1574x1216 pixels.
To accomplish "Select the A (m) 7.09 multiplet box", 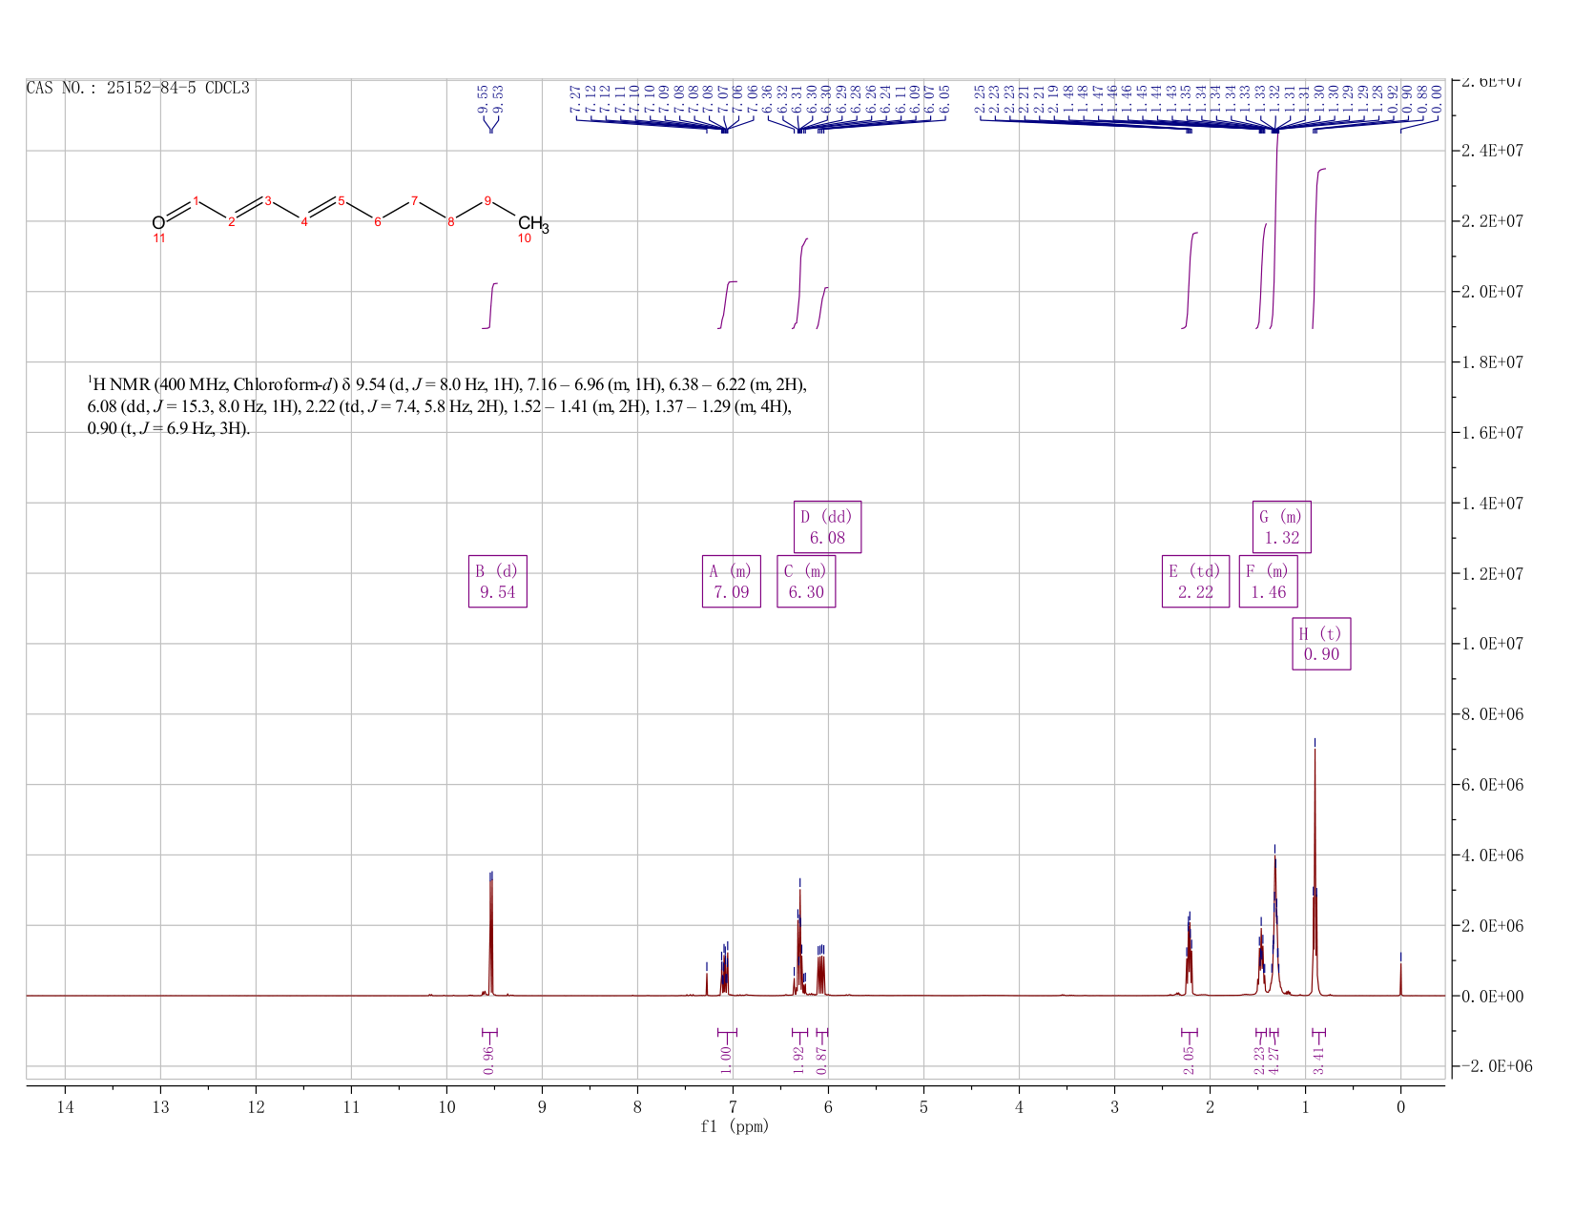I will (732, 581).
